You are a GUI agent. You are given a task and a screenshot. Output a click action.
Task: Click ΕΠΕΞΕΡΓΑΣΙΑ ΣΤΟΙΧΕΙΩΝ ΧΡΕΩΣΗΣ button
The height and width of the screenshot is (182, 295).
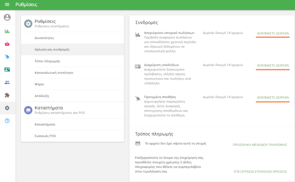point(260,172)
